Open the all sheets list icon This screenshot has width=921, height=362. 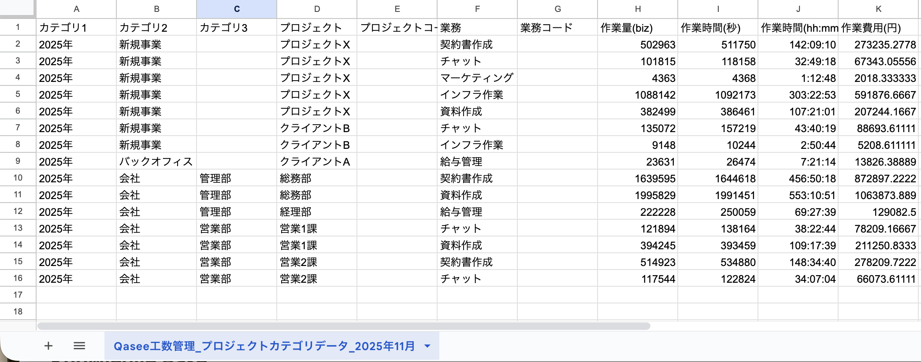tap(79, 346)
